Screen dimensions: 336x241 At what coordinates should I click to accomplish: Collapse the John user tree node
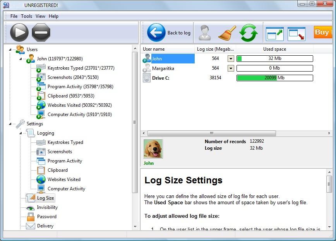21,59
